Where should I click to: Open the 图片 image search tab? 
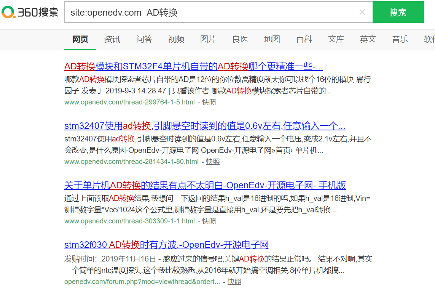208,39
